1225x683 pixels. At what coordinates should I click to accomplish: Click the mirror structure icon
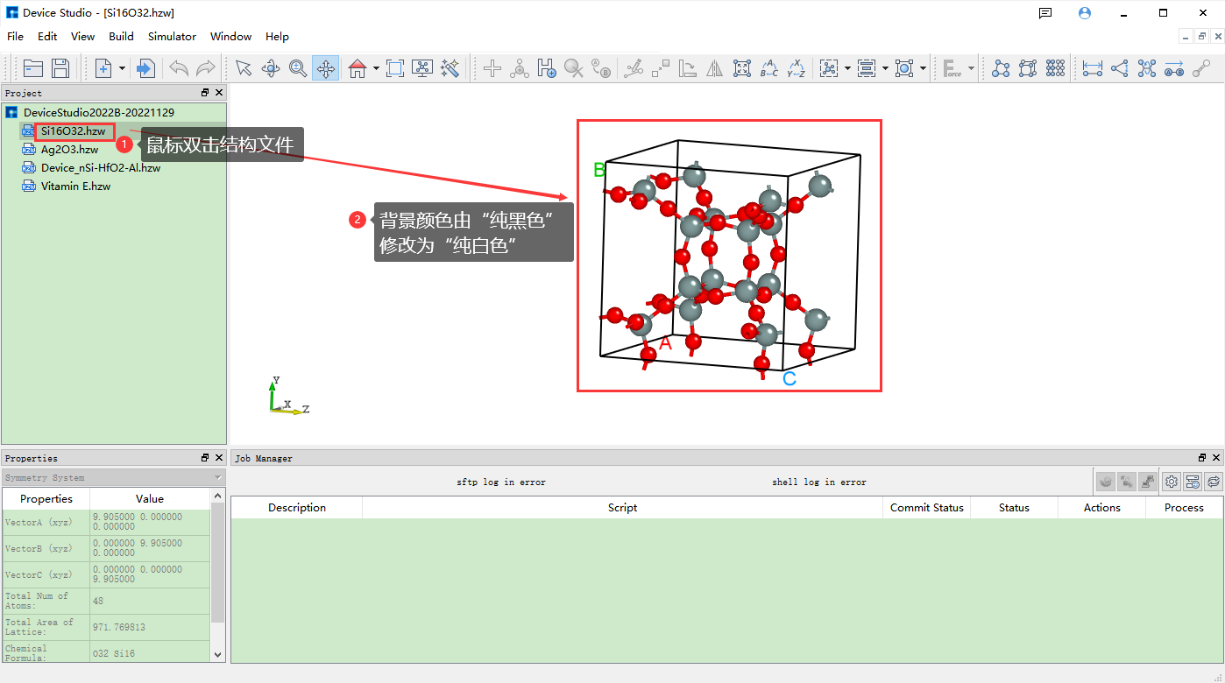pyautogui.click(x=715, y=68)
